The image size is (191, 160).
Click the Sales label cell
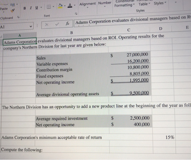click(x=41, y=58)
